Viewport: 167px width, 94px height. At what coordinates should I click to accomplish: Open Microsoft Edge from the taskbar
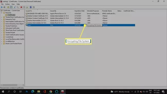[x=33, y=92]
